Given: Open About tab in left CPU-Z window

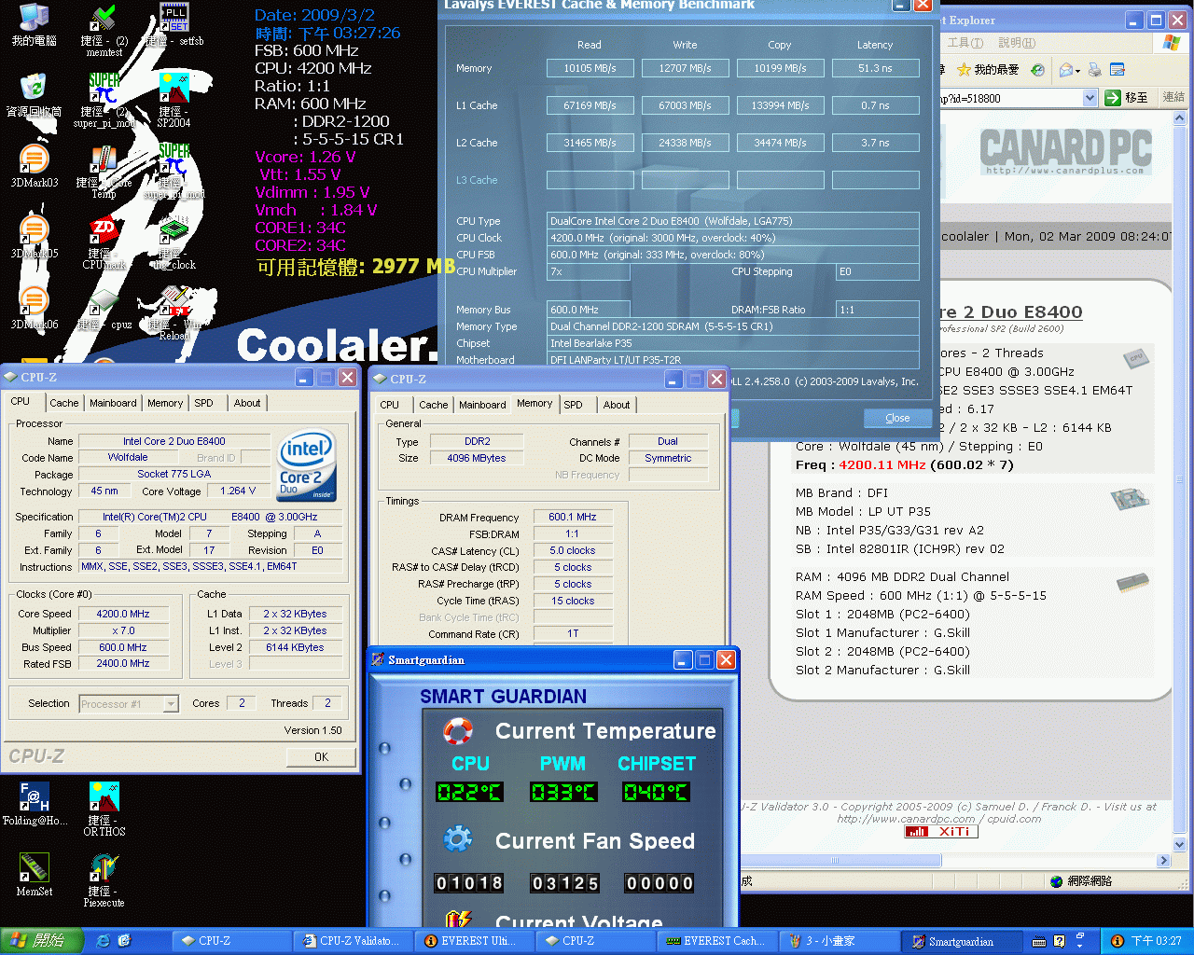Looking at the screenshot, I should pyautogui.click(x=247, y=403).
